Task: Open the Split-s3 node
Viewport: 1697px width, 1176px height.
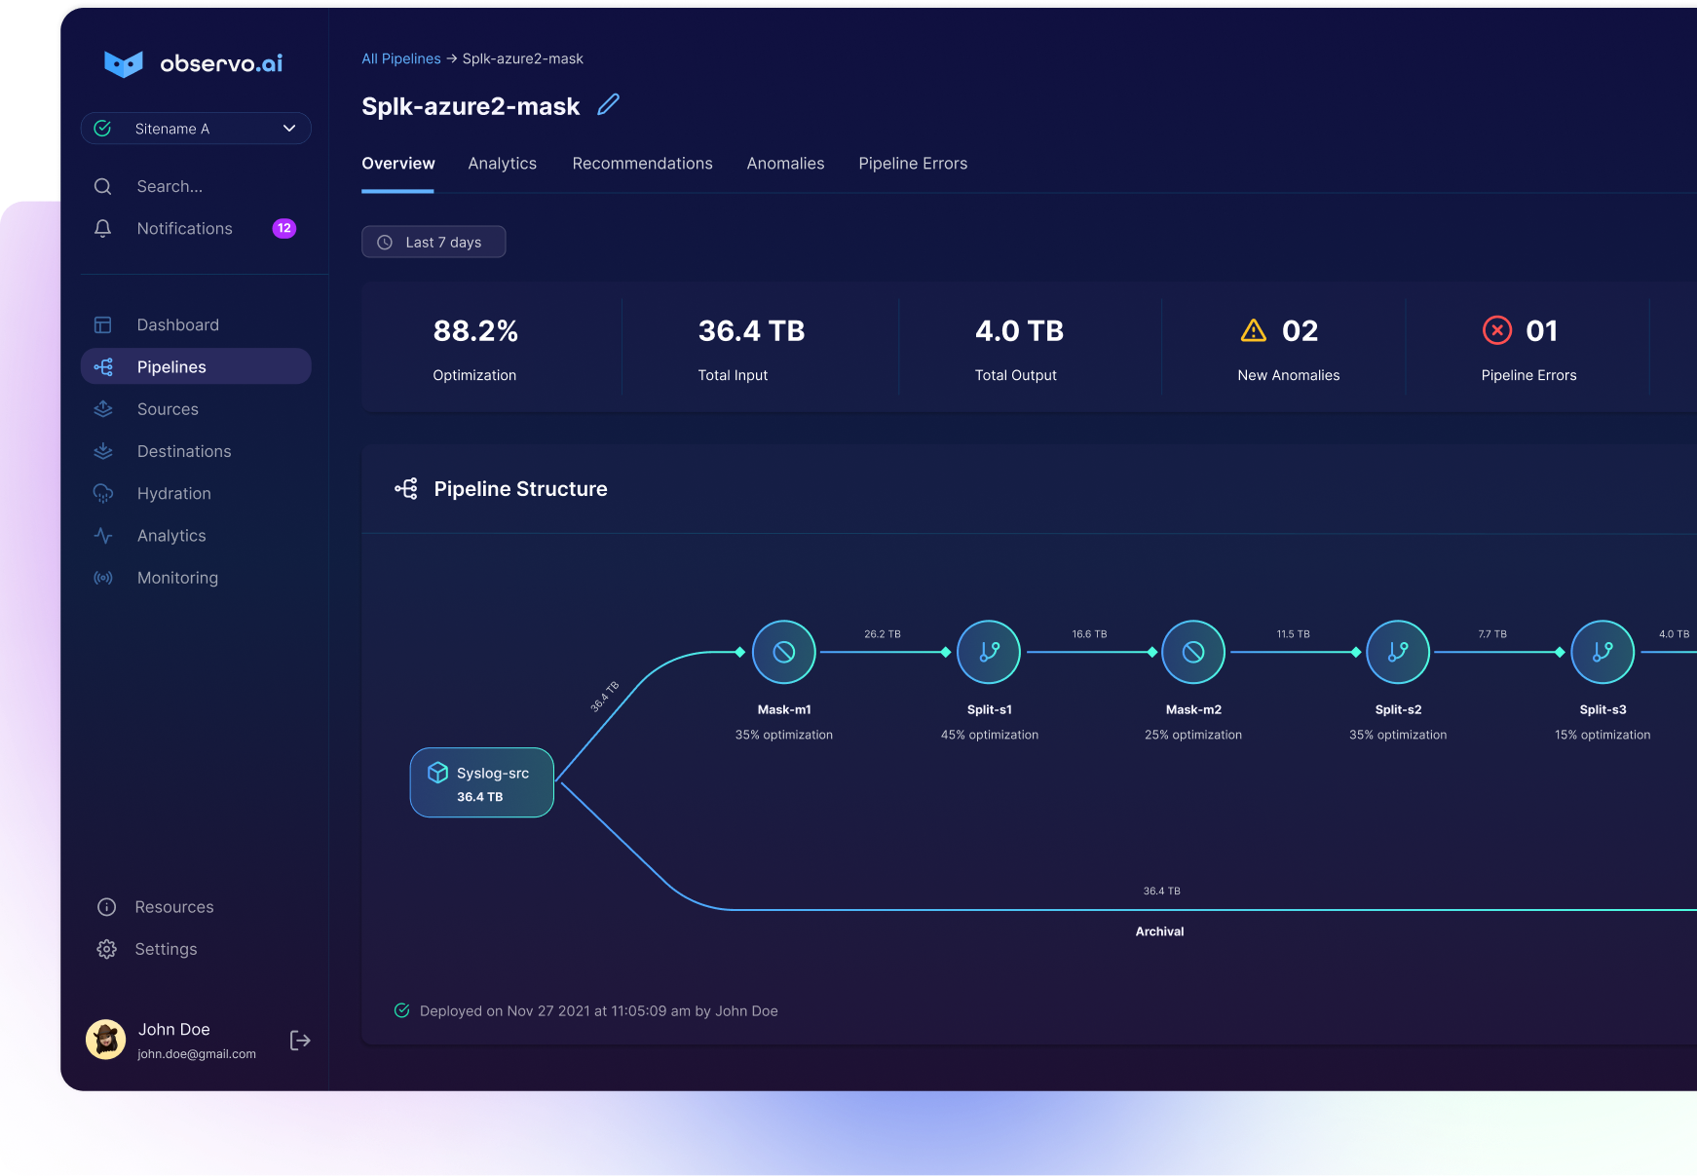Action: point(1603,651)
